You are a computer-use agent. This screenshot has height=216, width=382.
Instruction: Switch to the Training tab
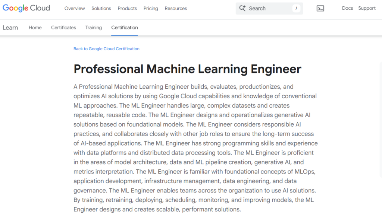click(94, 28)
